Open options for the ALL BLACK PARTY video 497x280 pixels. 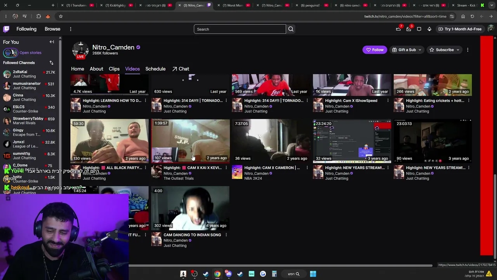click(x=145, y=168)
